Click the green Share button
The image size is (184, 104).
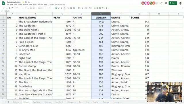tap(173, 3)
